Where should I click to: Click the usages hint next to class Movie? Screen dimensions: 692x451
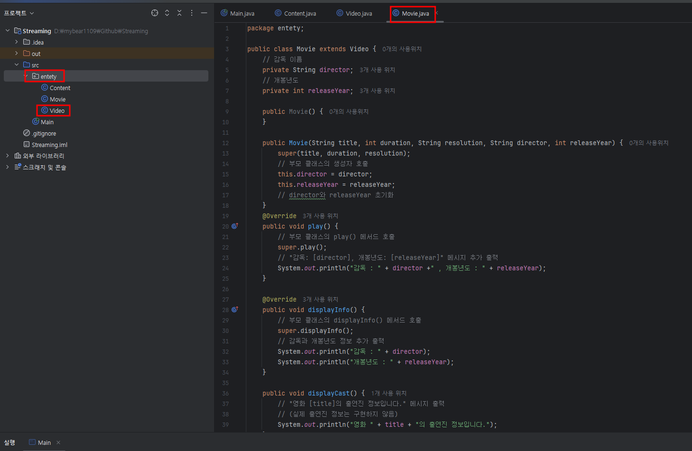[x=402, y=49]
